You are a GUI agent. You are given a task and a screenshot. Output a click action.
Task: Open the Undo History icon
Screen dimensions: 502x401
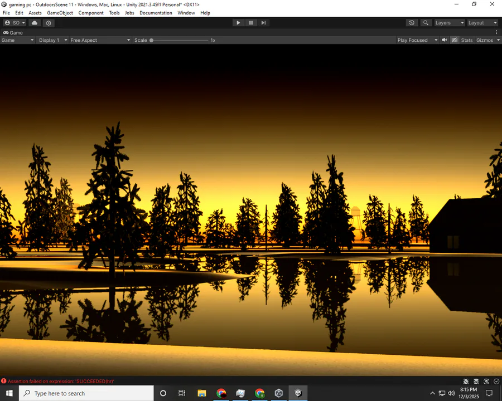(412, 23)
